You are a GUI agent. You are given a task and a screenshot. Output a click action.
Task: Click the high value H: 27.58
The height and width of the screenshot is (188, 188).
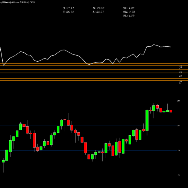[x=99, y=8]
